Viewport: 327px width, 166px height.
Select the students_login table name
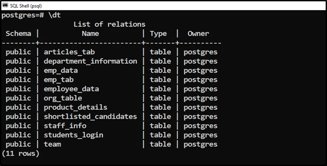[73, 135]
